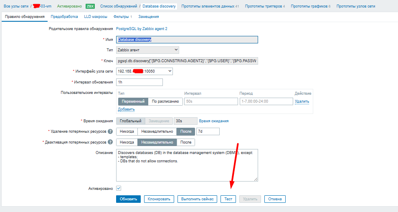Click the Интервал field with 50s placeholder
The height and width of the screenshot is (212, 398).
click(x=211, y=101)
